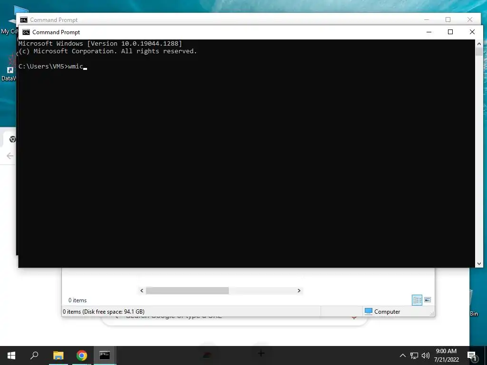Open the network status tray icon
Viewport: 487px width, 365px height.
pyautogui.click(x=414, y=355)
